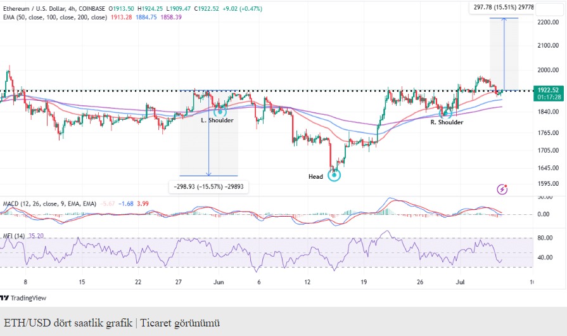
Task: Click the TradingView logo
Action: coord(23,298)
